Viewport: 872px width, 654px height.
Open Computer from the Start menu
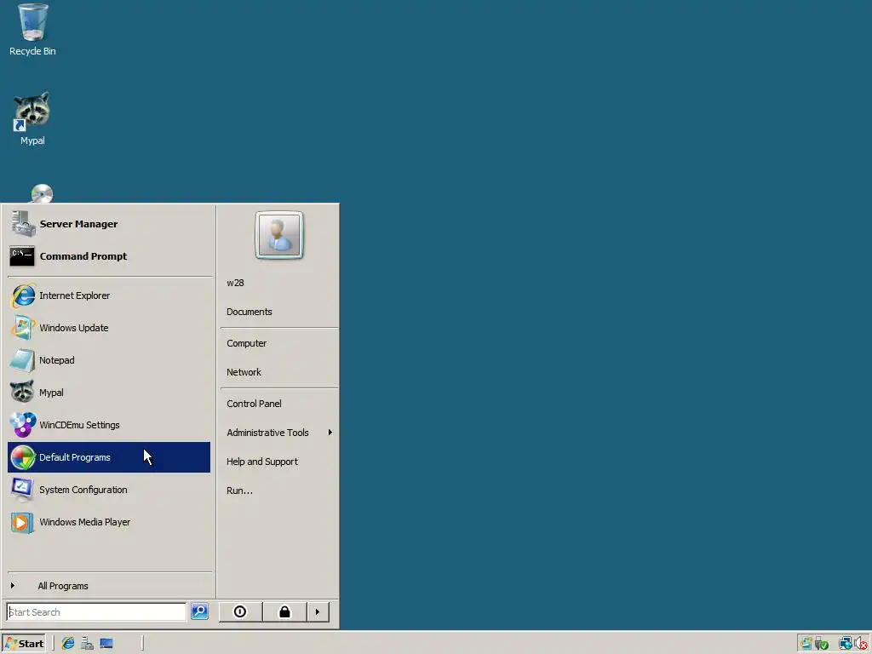(279, 344)
